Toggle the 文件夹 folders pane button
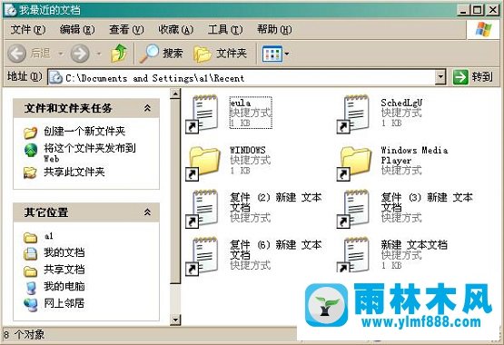Viewport: 504px width, 345px height. tap(221, 53)
